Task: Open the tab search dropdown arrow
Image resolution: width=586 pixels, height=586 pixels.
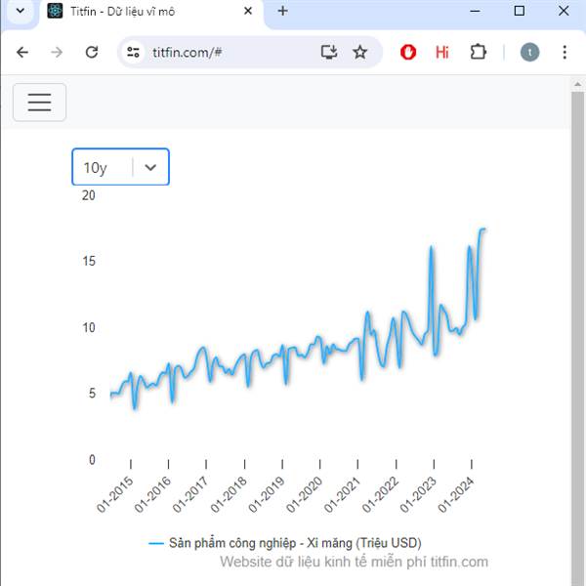Action: (x=21, y=11)
